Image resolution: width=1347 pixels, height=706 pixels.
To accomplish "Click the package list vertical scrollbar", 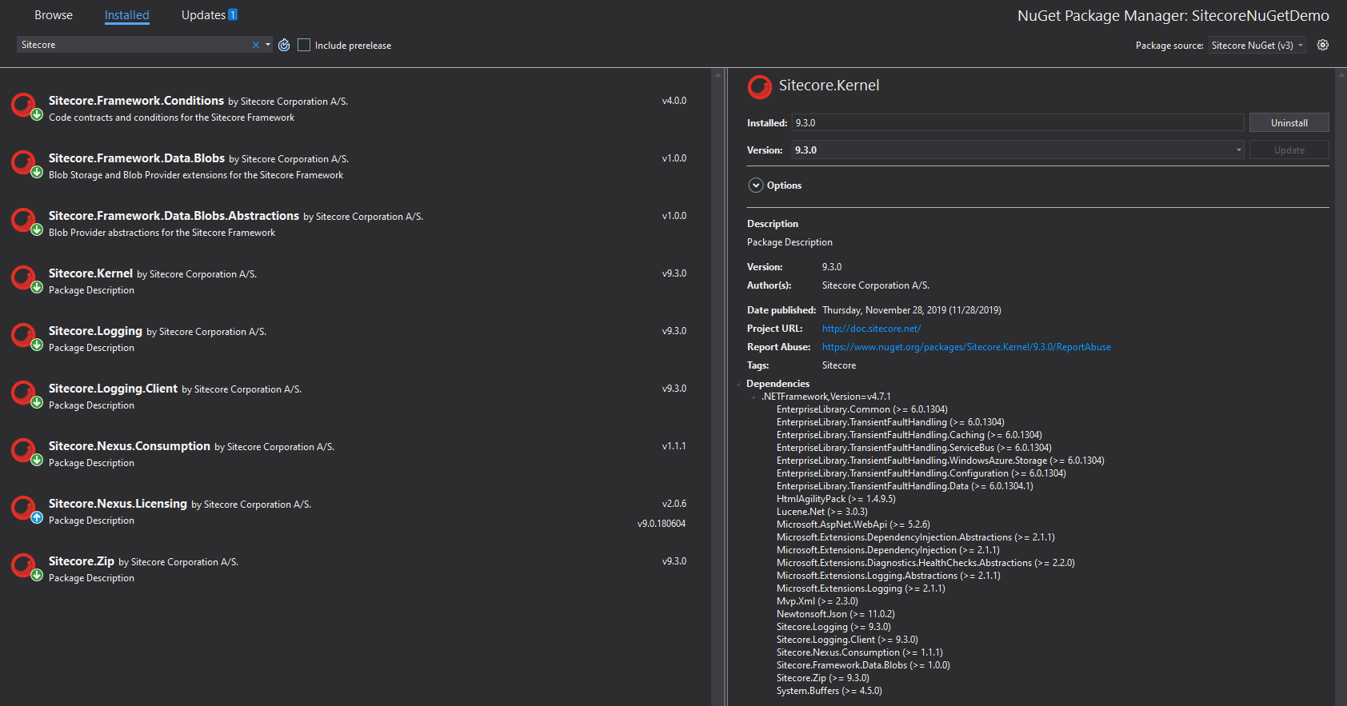I will coord(717,384).
